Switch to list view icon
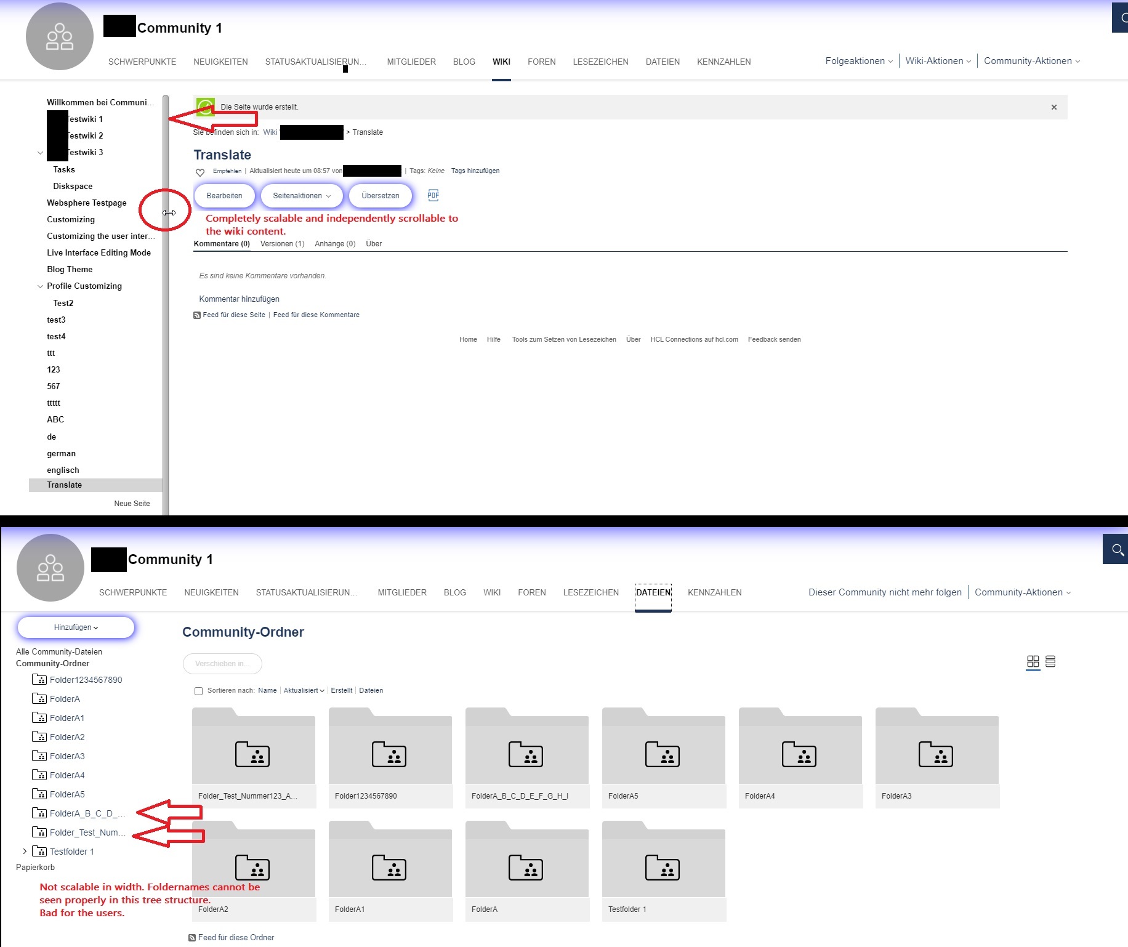Viewport: 1128px width, 947px height. (x=1050, y=661)
